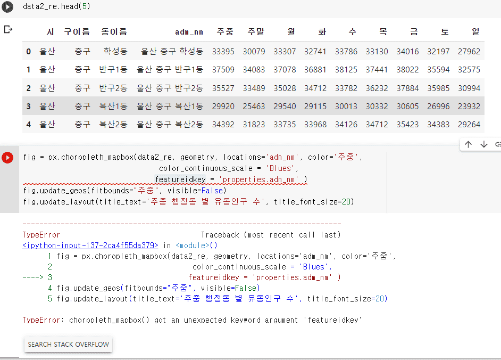Click the 수 column header
501x360 pixels.
click(353, 31)
